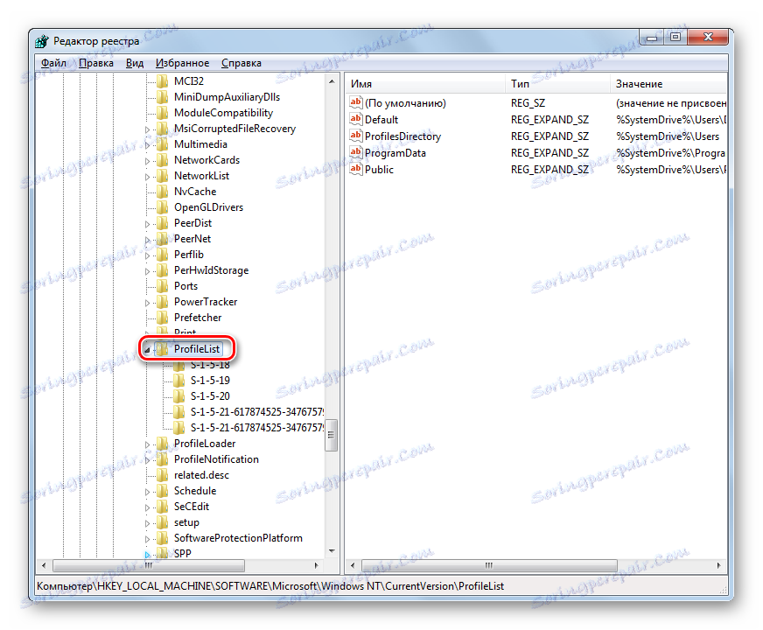
Task: Click the Multimedia folder icon
Action: coord(163,144)
